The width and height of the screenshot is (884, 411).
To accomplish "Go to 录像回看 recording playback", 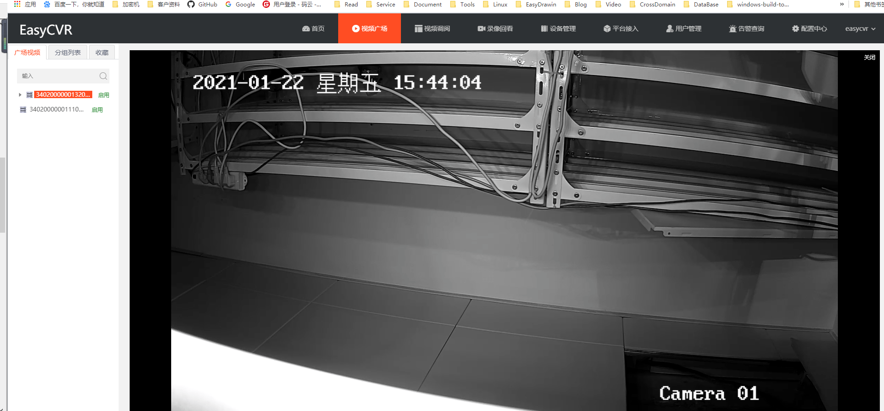I will tap(495, 29).
